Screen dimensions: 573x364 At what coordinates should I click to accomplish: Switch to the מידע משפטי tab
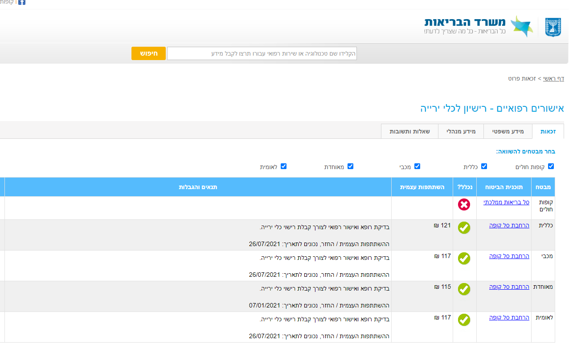tap(508, 131)
